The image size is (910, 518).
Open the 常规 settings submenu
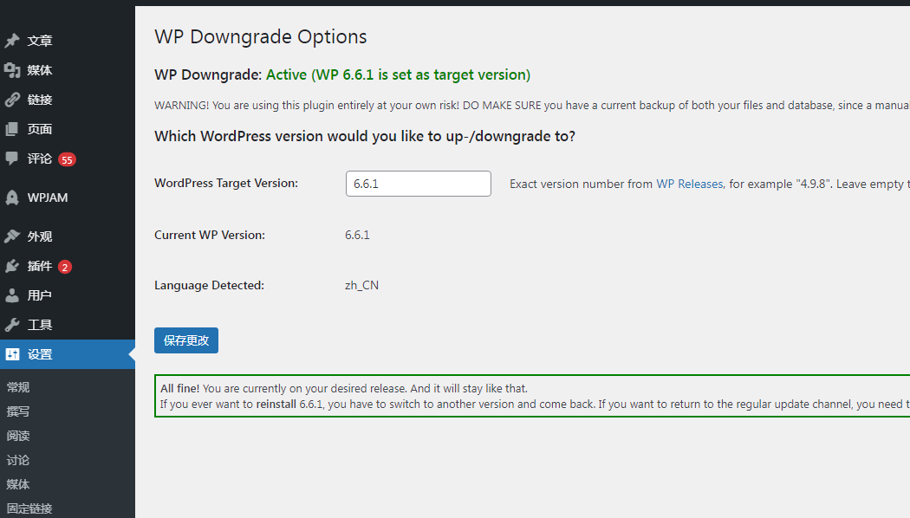(x=18, y=387)
